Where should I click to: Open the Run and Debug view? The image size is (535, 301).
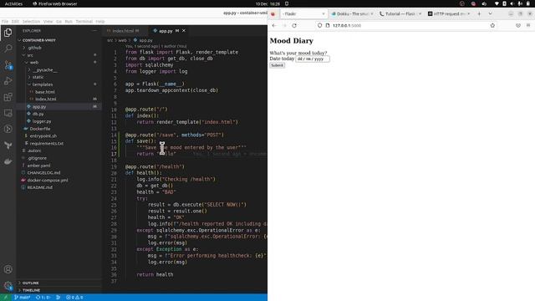8,81
